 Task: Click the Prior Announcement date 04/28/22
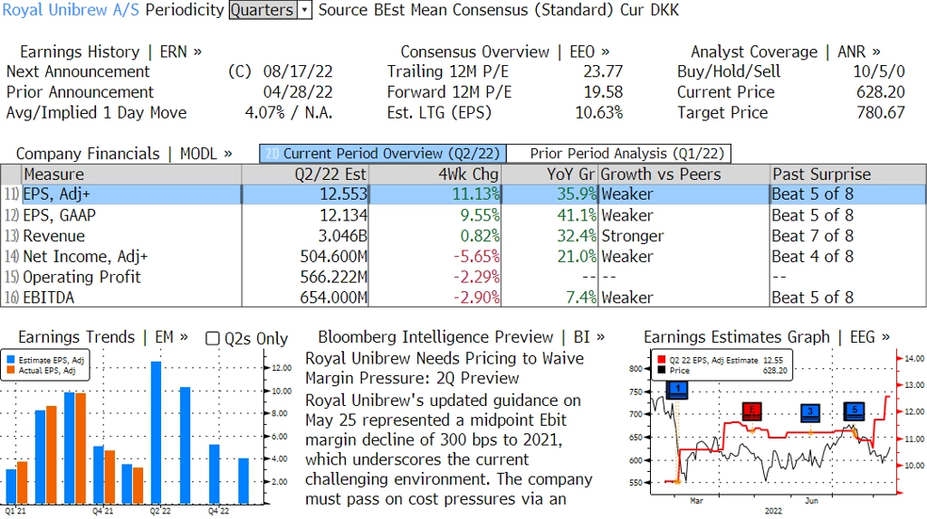click(298, 92)
